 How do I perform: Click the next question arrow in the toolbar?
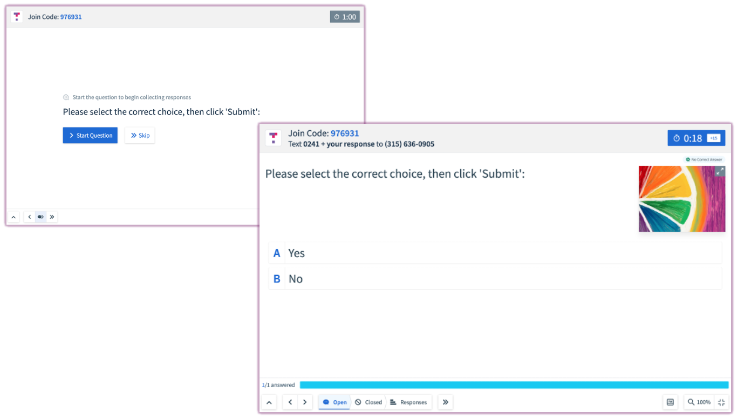305,402
